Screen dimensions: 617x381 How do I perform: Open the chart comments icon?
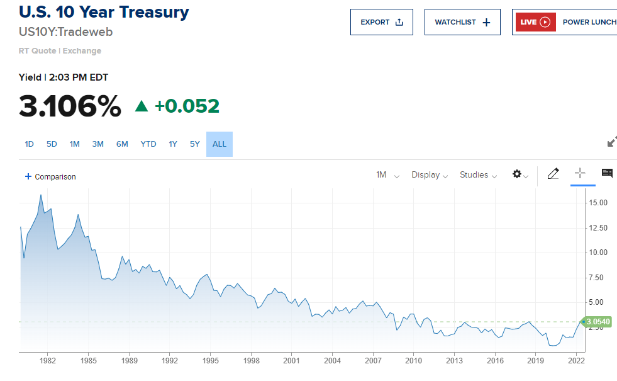point(607,174)
